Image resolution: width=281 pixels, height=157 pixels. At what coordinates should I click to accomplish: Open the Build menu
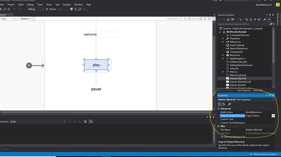tap(21, 5)
